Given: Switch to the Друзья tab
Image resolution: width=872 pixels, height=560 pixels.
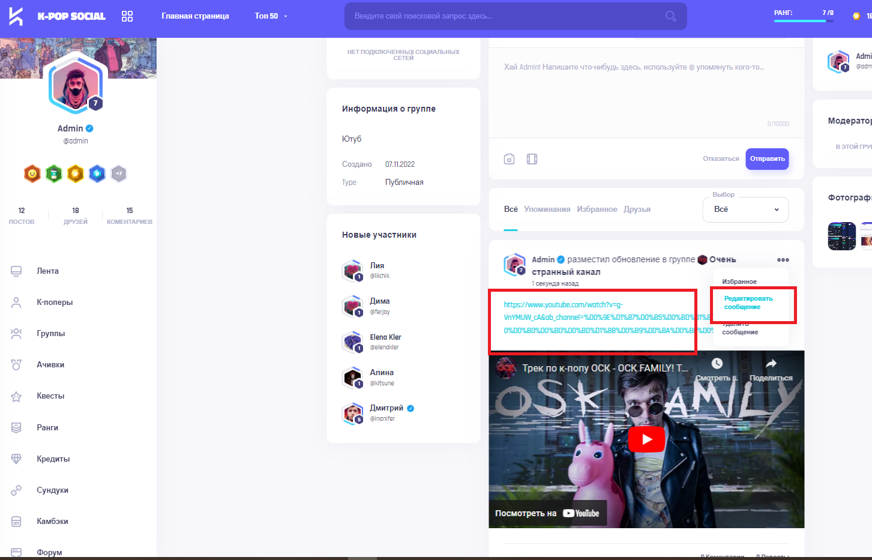Looking at the screenshot, I should pos(637,209).
